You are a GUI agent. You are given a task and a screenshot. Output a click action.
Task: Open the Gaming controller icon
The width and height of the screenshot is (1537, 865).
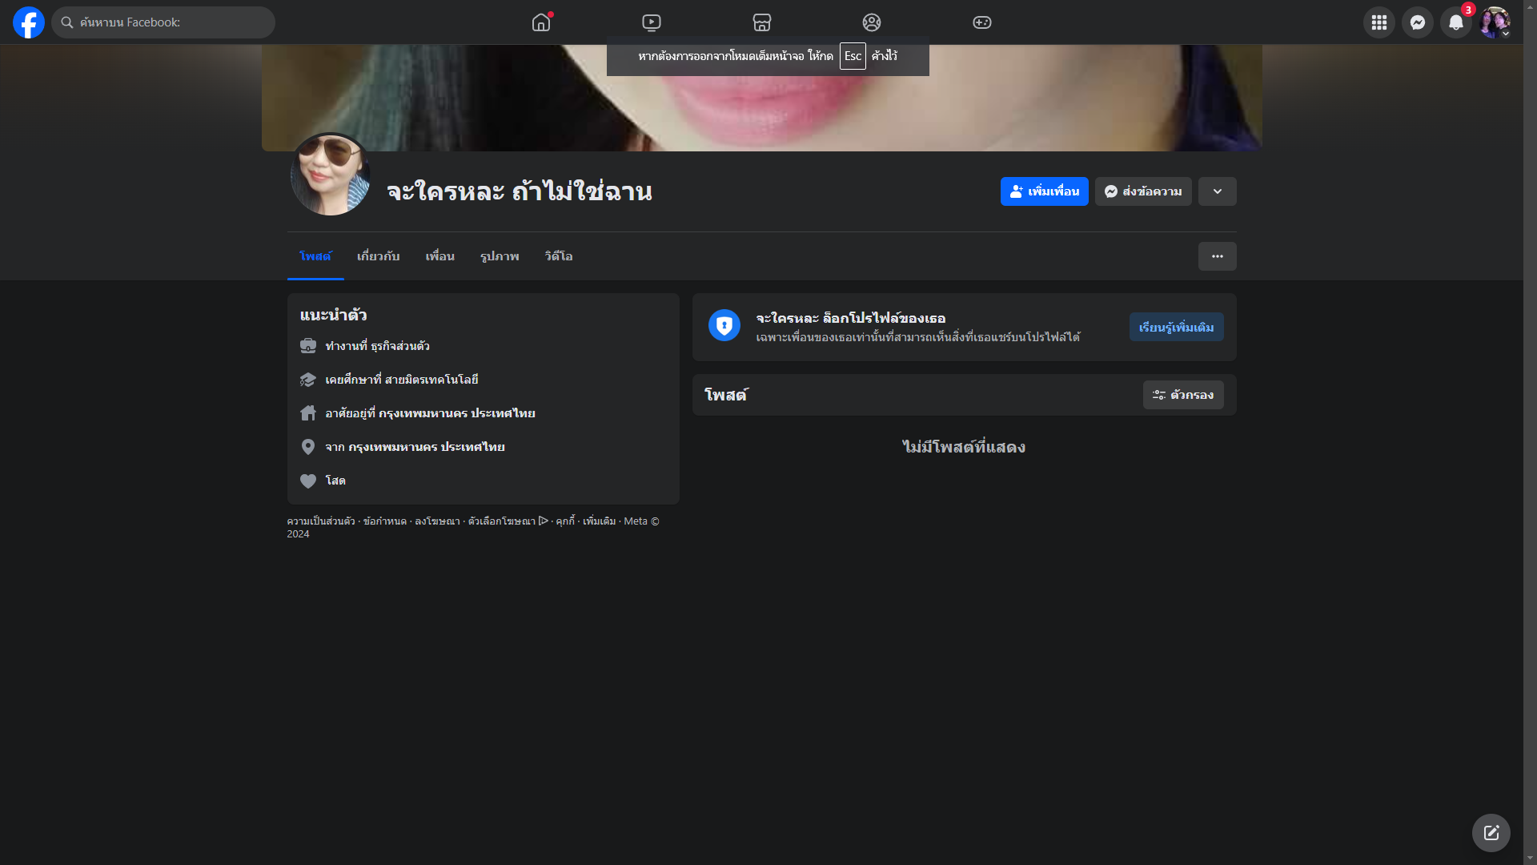982,22
